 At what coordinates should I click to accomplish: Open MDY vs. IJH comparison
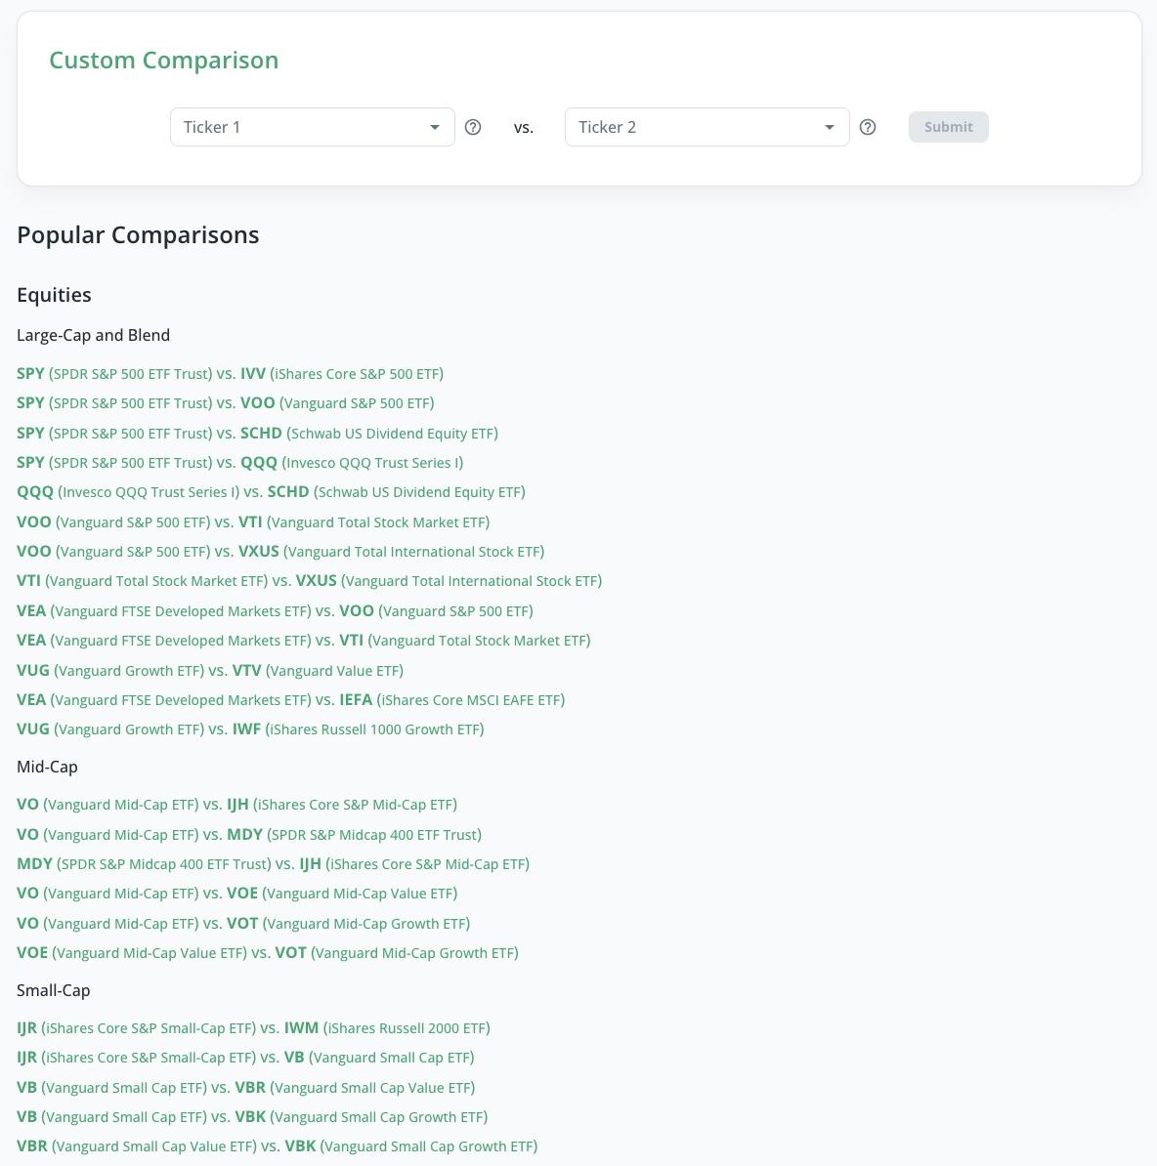[273, 864]
